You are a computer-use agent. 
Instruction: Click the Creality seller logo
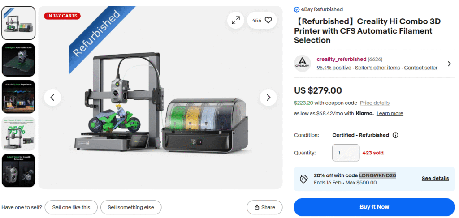(302, 64)
